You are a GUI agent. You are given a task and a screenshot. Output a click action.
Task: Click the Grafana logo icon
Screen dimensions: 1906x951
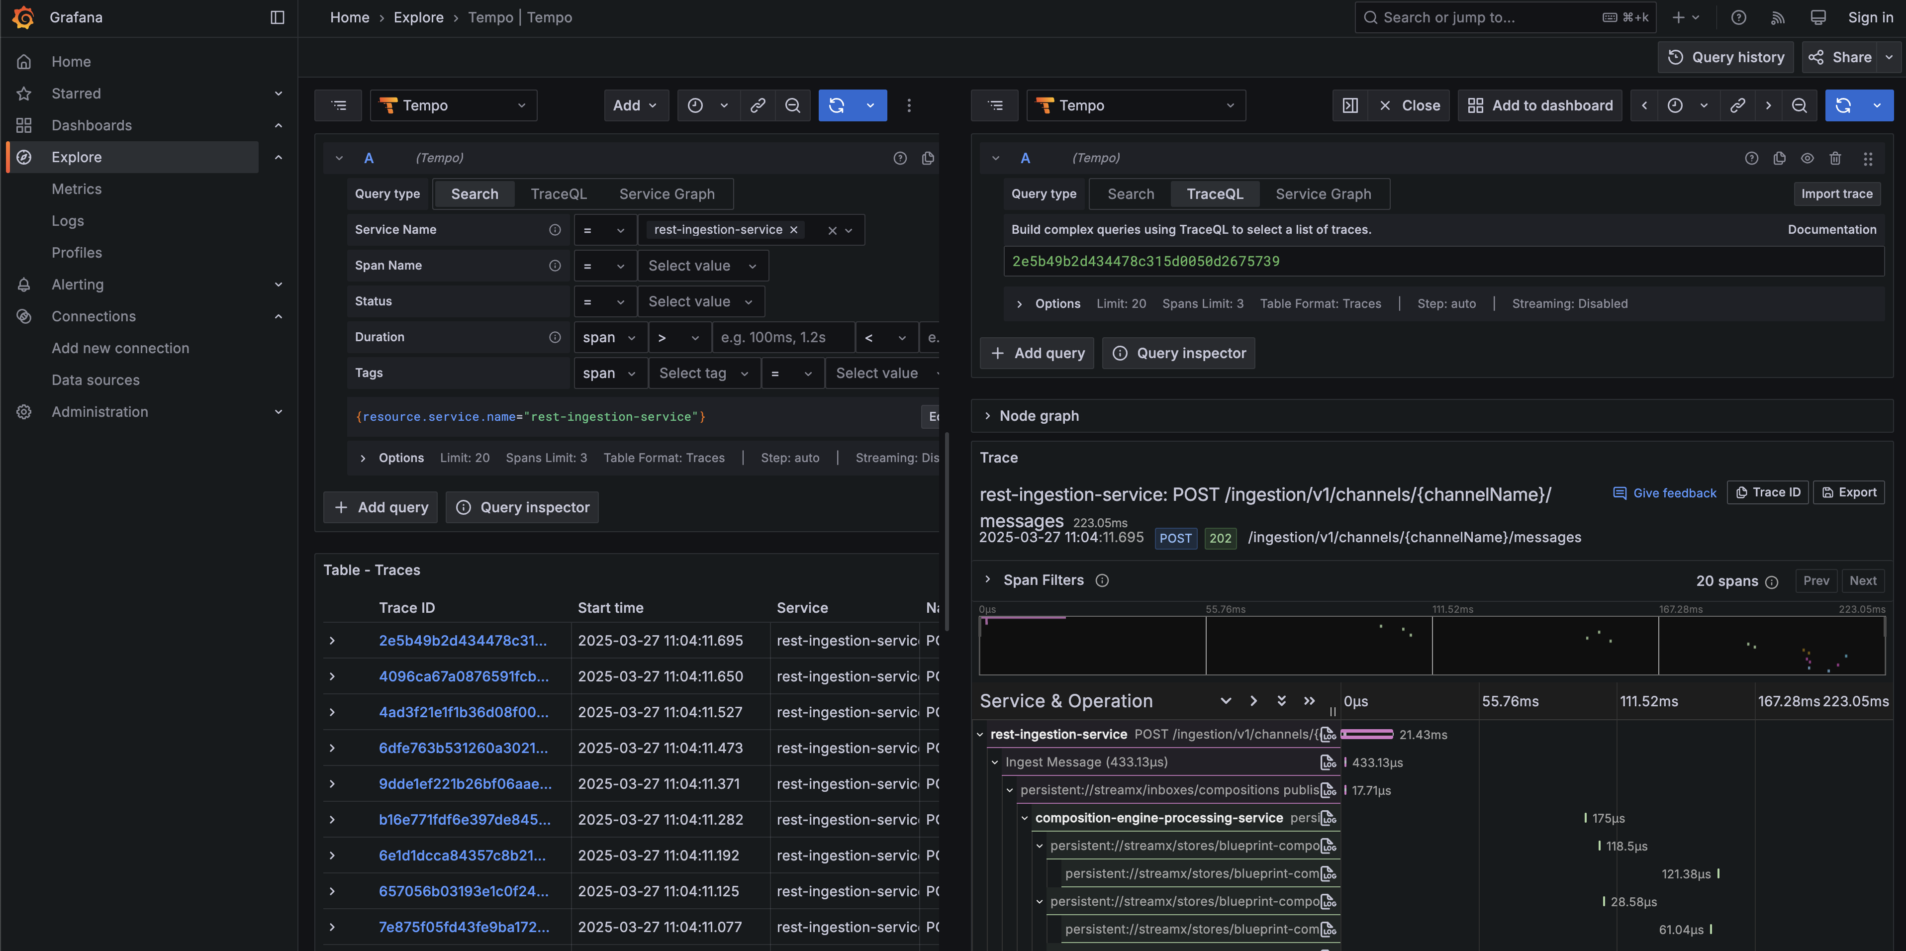[x=24, y=17]
